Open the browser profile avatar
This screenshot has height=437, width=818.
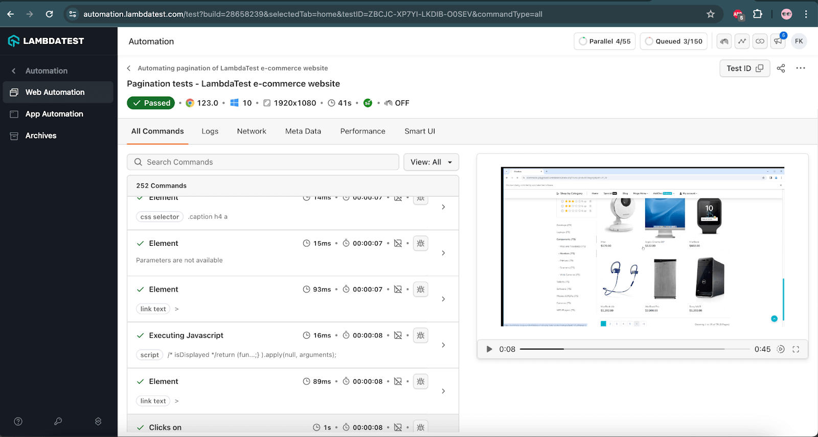click(786, 14)
